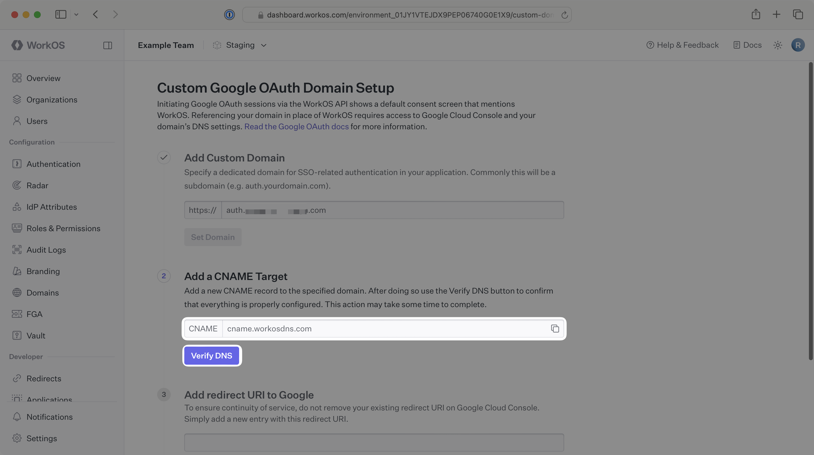Open Audit Logs section
This screenshot has width=814, height=455.
click(x=46, y=250)
